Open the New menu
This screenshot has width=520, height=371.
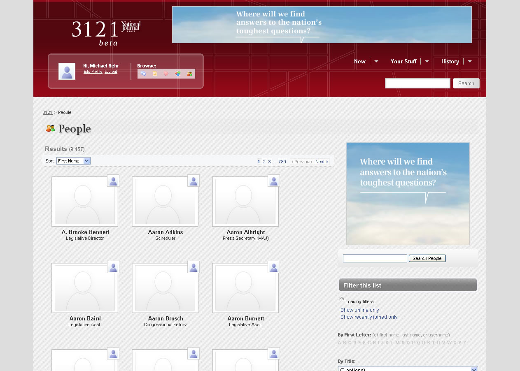[360, 61]
